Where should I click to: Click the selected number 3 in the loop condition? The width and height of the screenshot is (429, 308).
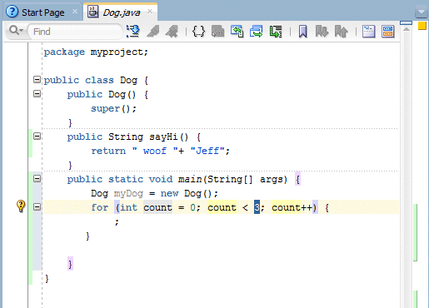click(257, 207)
